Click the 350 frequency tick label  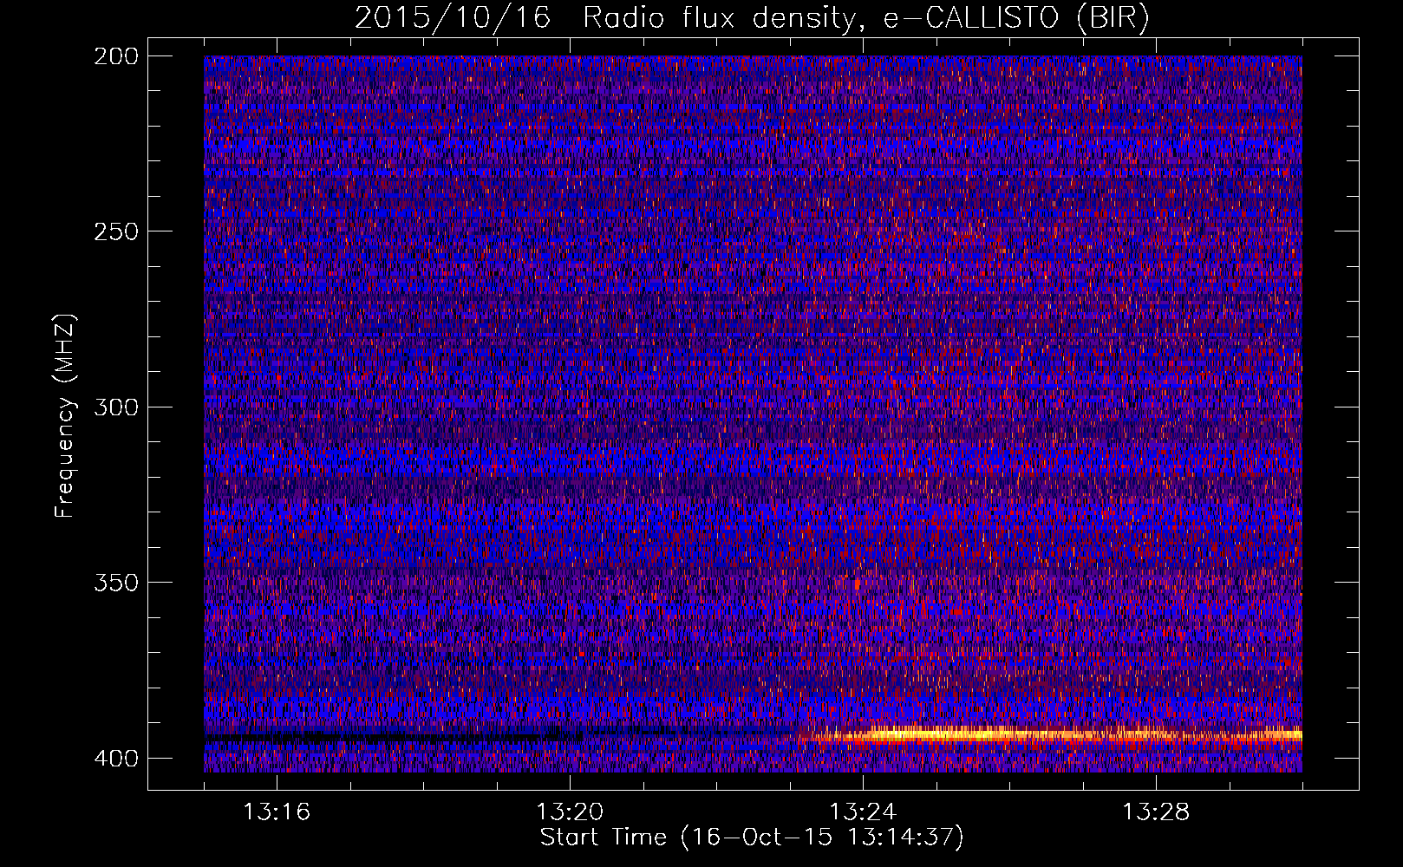115,583
